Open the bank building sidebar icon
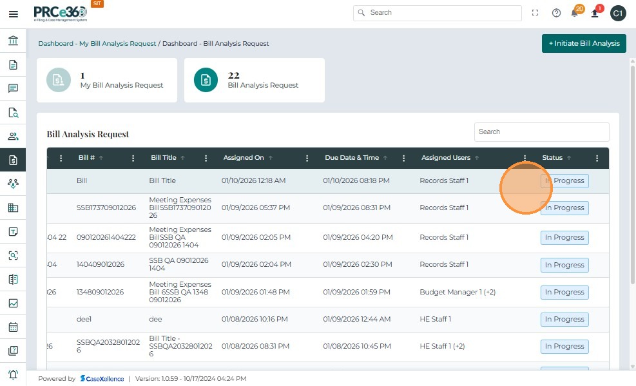Image resolution: width=636 pixels, height=386 pixels. [13, 41]
